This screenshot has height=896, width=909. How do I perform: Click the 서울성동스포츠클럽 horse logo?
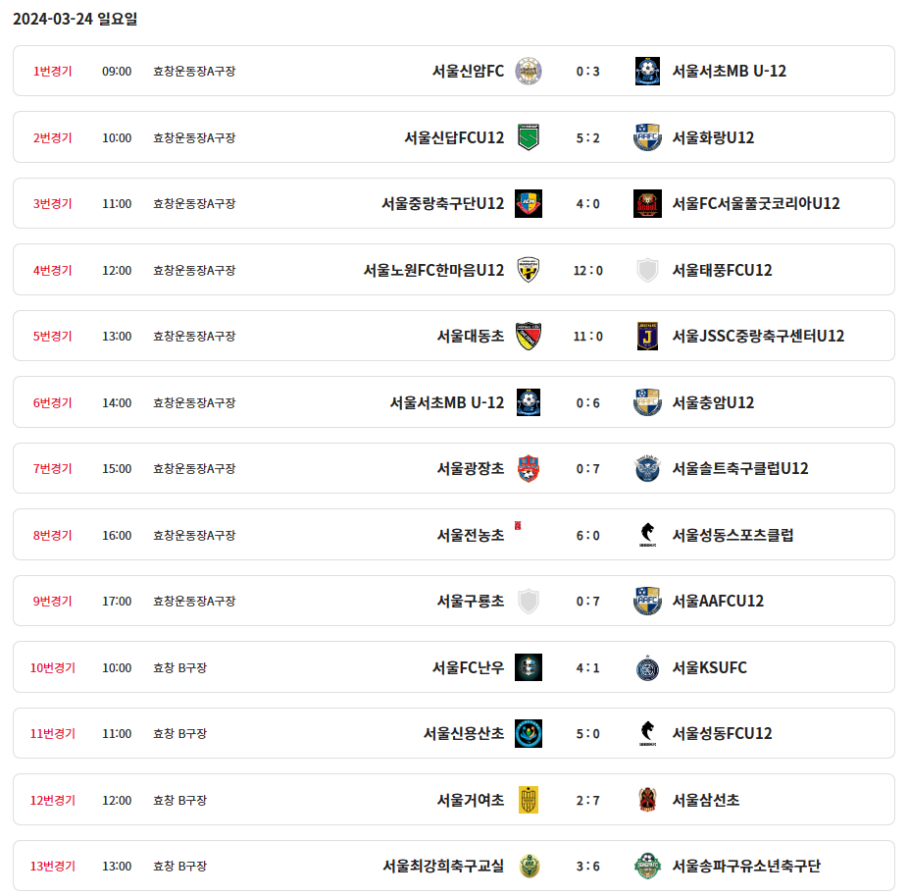point(647,535)
